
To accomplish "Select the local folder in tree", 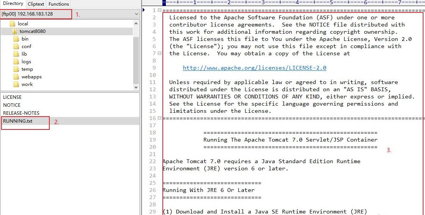I will (x=23, y=23).
